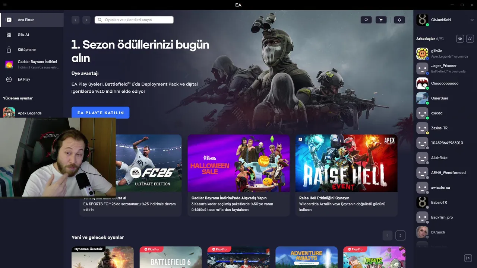Click the search magnifier icon
The image size is (477, 268).
pos(100,20)
